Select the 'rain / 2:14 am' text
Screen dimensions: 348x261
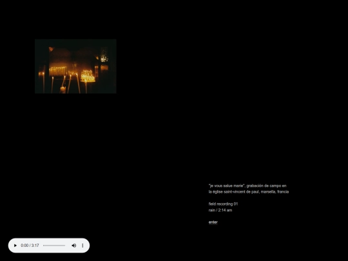[x=220, y=210]
